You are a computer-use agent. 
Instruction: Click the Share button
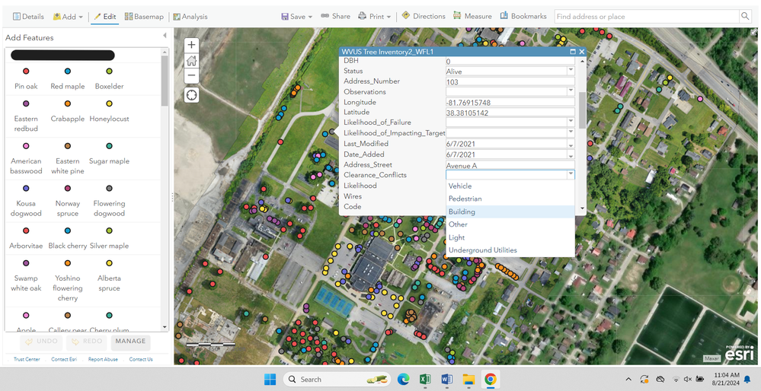335,17
